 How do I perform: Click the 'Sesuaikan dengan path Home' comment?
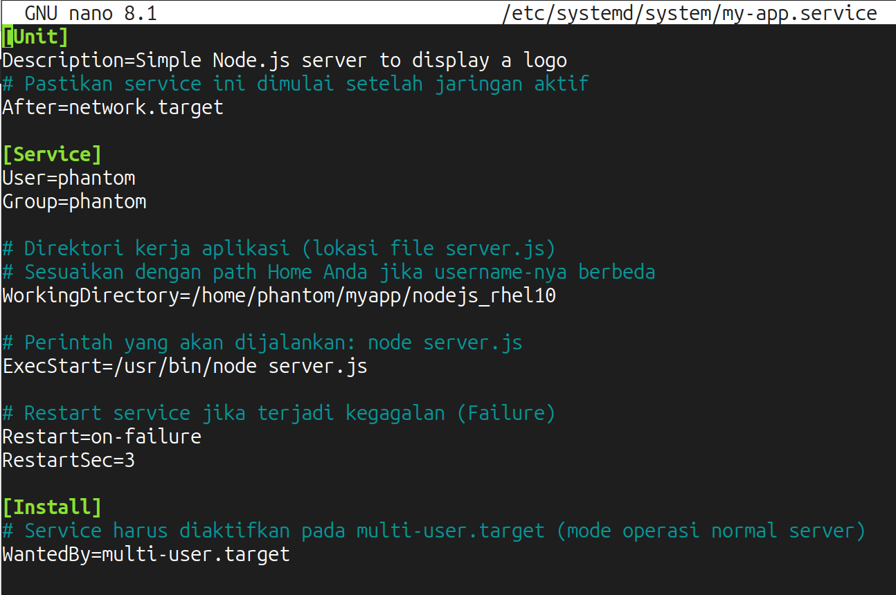[329, 272]
